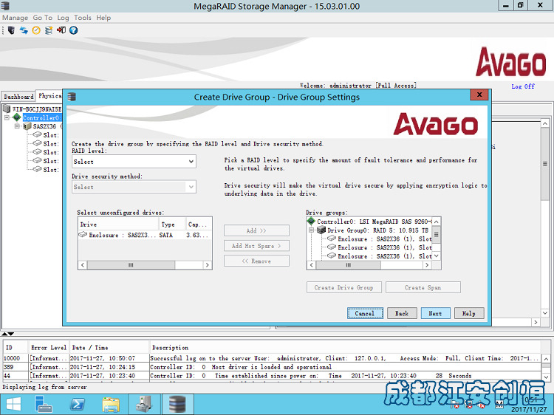Go Back in the wizard

[402, 313]
